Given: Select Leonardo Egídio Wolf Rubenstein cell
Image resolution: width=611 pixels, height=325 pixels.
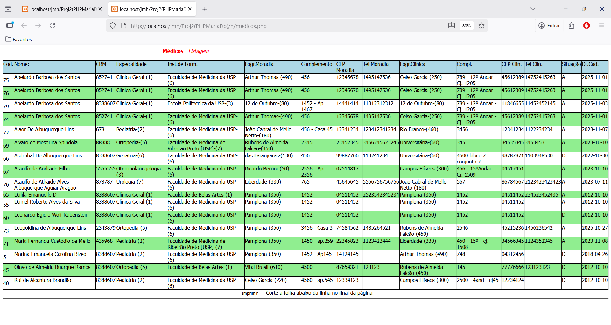Looking at the screenshot, I should (55, 218).
